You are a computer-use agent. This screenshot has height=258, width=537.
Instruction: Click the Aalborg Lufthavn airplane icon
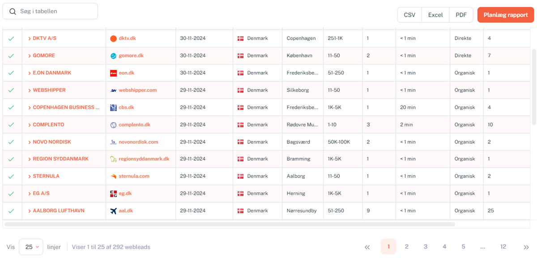113,211
